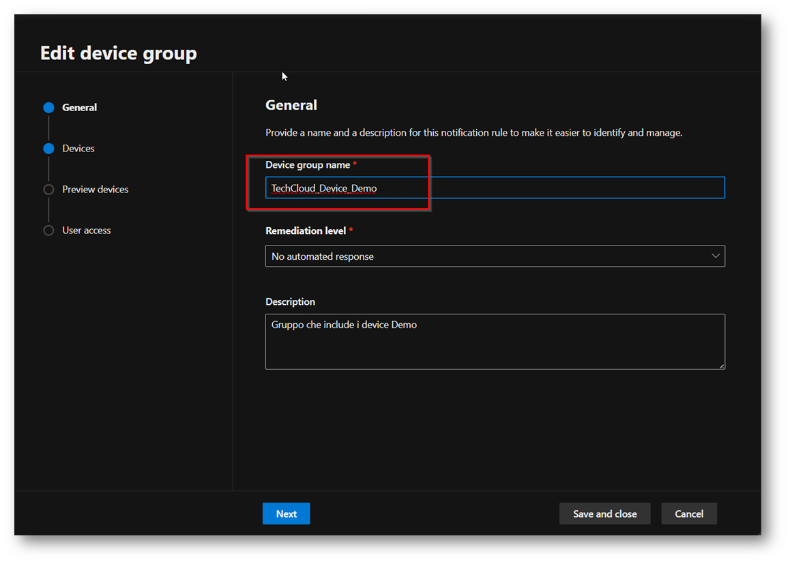The height and width of the screenshot is (564, 790).
Task: Click the Description box resize handle
Action: [x=721, y=366]
